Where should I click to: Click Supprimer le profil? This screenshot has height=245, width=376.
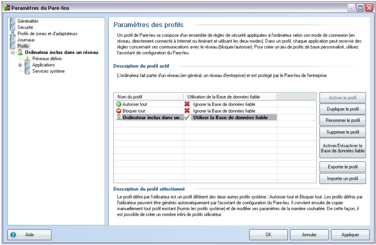point(343,132)
